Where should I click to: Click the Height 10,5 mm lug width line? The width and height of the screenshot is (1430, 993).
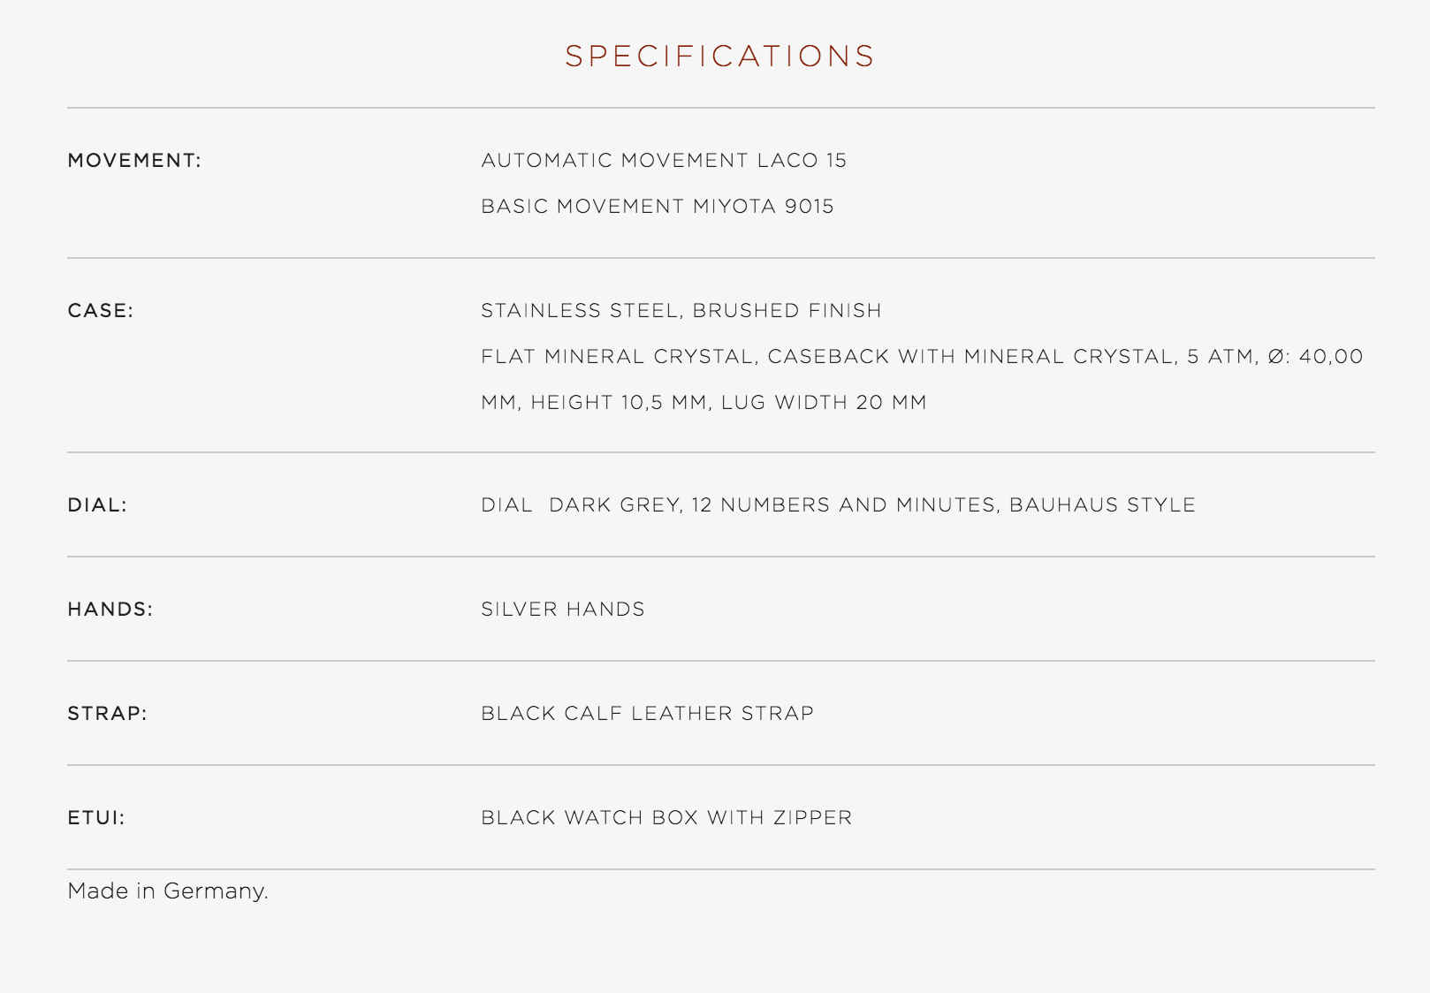[x=704, y=403]
